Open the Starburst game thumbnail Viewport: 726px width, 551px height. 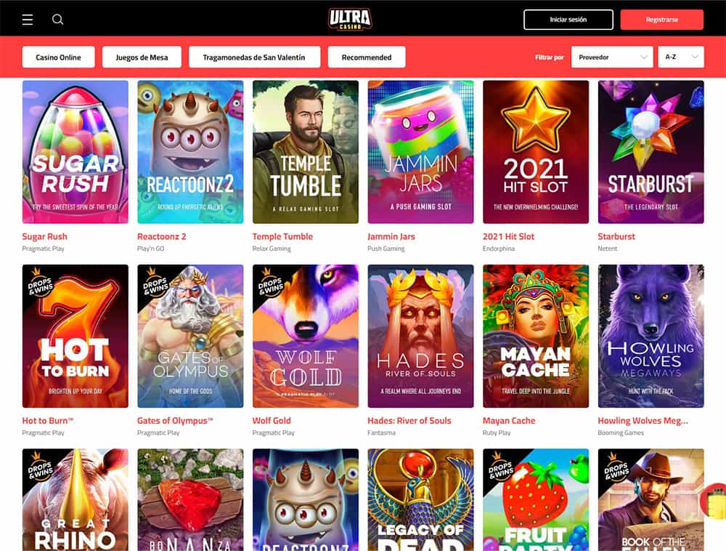click(650, 152)
